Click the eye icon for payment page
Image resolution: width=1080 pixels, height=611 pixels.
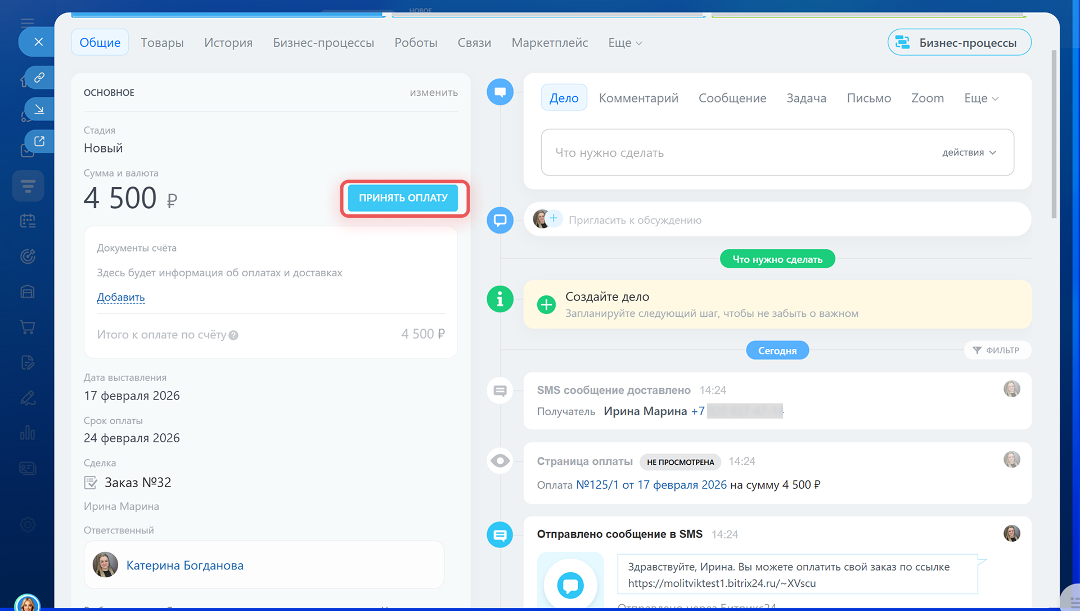[x=499, y=461]
